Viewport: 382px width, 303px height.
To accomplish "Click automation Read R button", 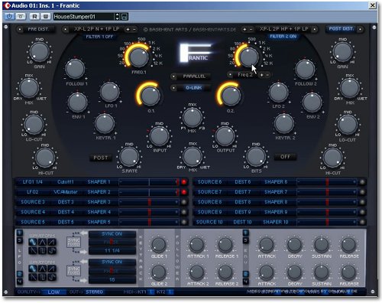I will point(34,17).
